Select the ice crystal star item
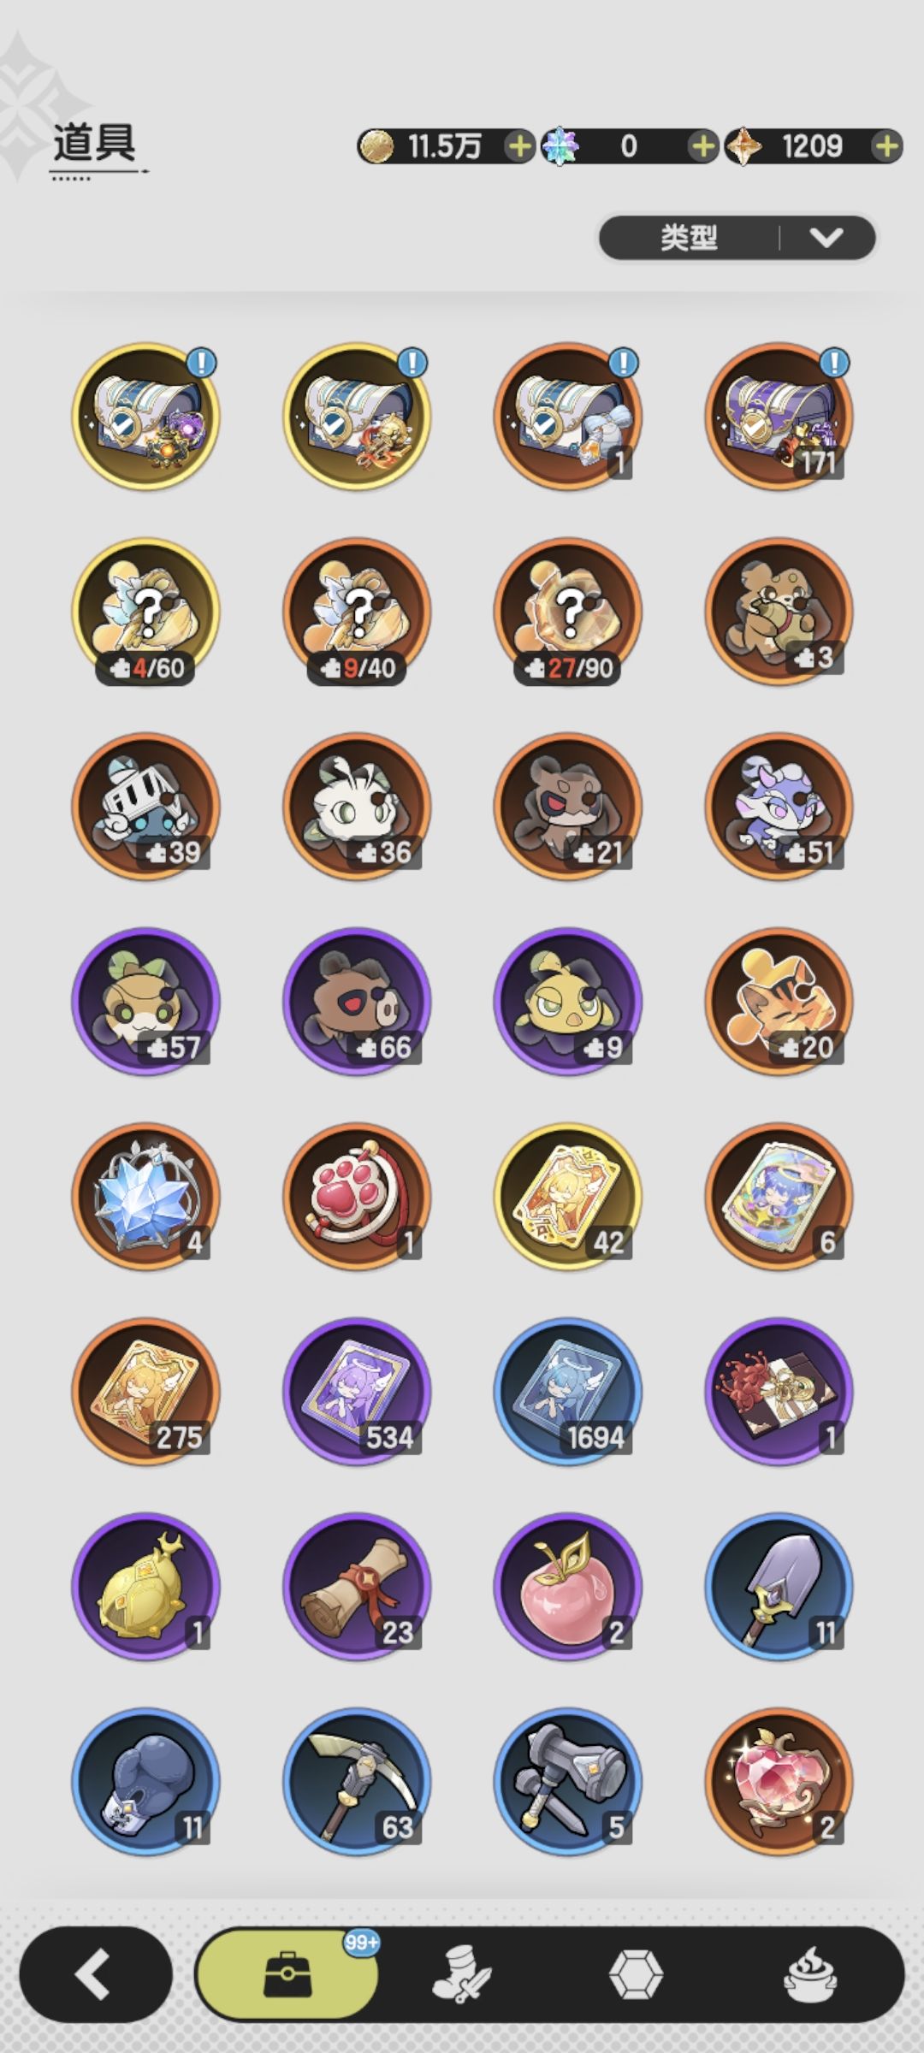The height and width of the screenshot is (2053, 924). click(x=145, y=1196)
